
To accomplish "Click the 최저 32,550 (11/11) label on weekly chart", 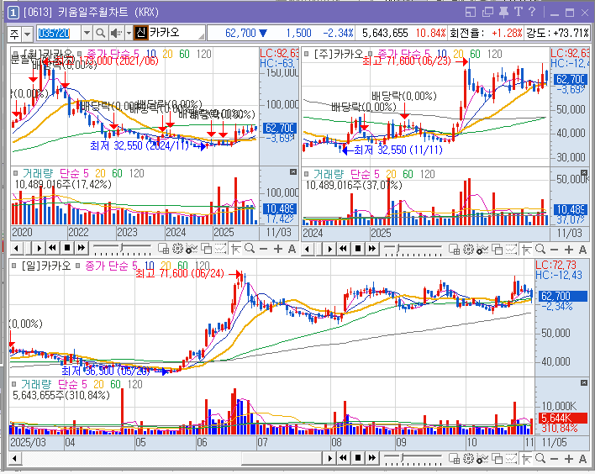I will click(x=398, y=150).
